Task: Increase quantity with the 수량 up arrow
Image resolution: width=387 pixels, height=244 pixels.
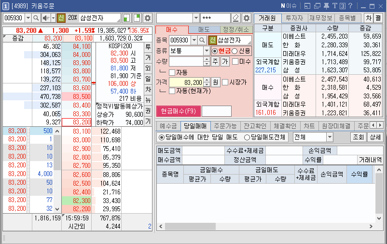Action: (207, 59)
